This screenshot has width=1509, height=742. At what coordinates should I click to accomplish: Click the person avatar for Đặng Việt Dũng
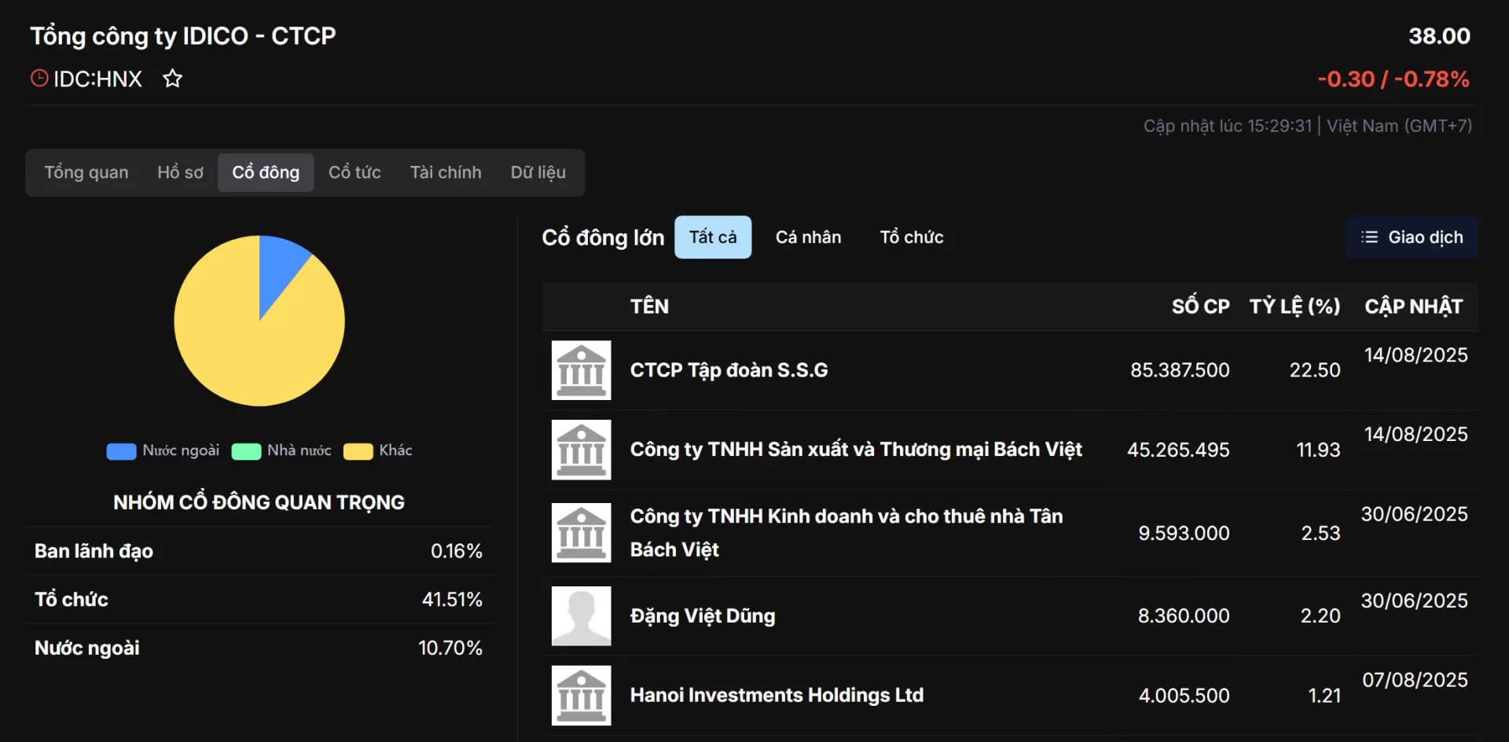coord(581,616)
